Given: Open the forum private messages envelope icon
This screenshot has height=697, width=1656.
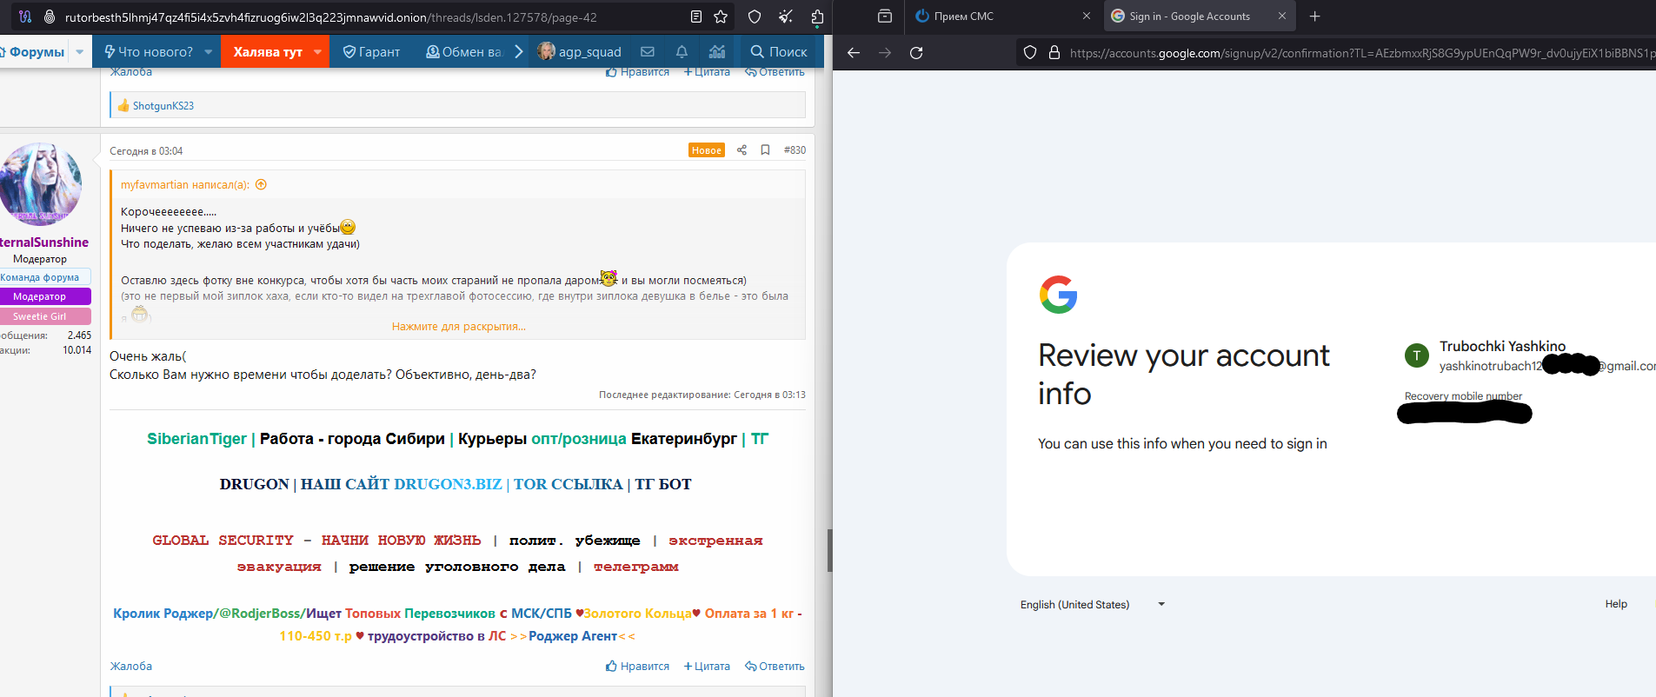Looking at the screenshot, I should pos(648,52).
